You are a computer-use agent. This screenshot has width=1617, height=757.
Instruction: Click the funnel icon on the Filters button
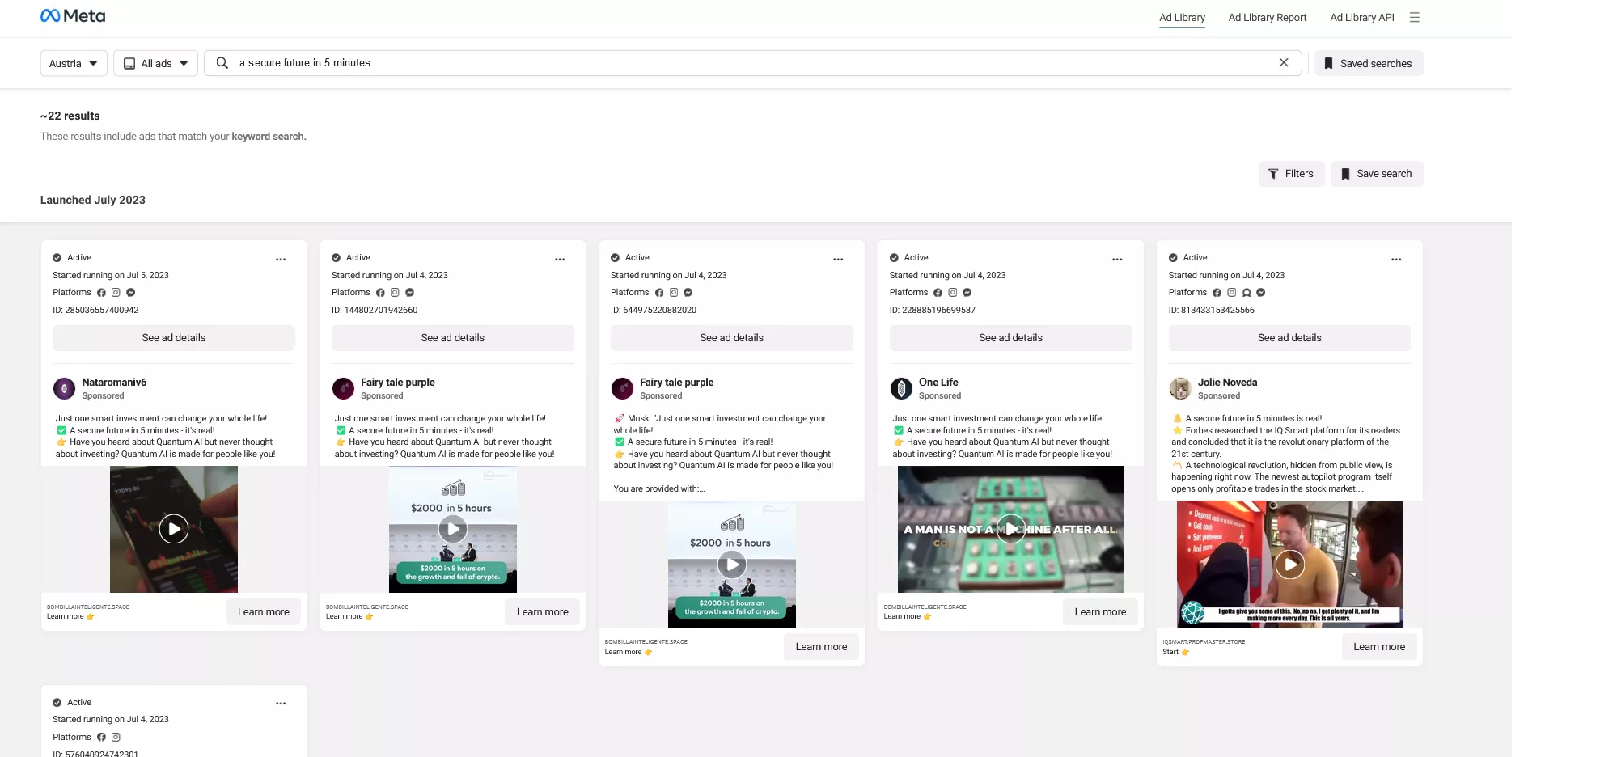click(1272, 173)
